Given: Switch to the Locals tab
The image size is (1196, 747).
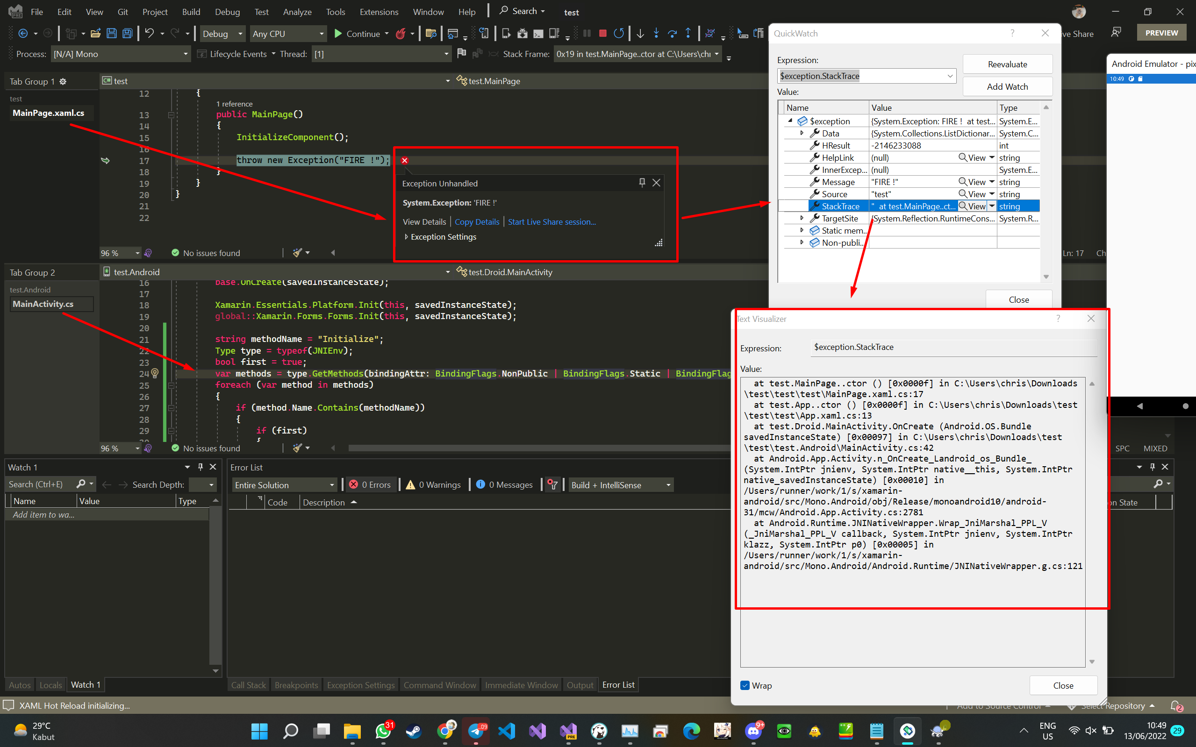Looking at the screenshot, I should [50, 685].
